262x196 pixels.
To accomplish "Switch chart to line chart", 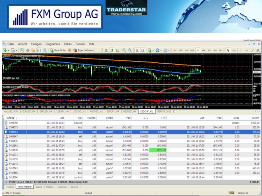I will coord(118,50).
